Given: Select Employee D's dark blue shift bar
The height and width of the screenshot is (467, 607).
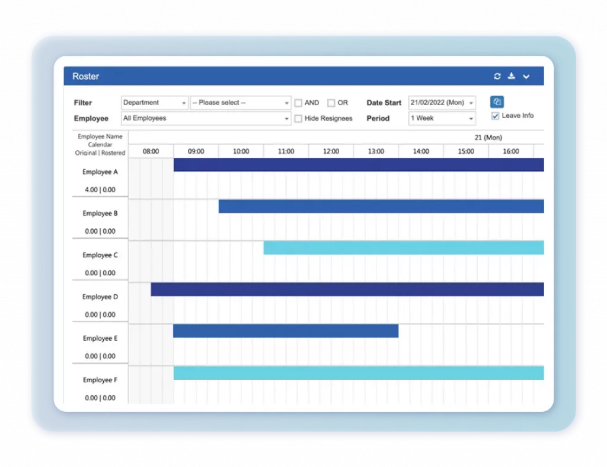Looking at the screenshot, I should coord(347,289).
